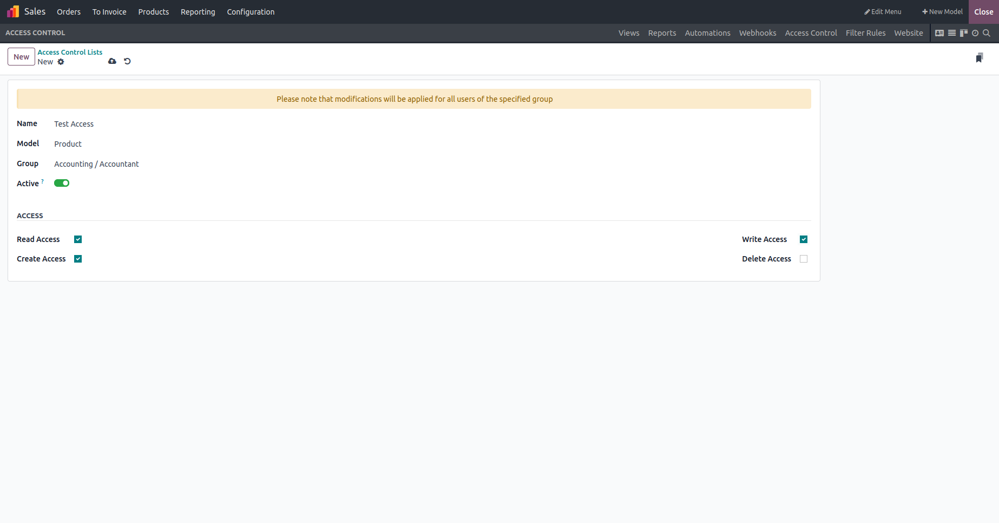Viewport: 999px width, 523px height.
Task: Click the ACCESS CONTROL header text
Action: [x=35, y=33]
